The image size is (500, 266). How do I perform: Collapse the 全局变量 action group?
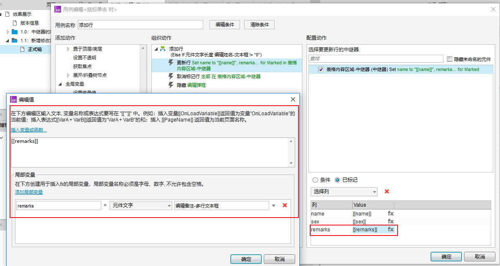coord(60,84)
